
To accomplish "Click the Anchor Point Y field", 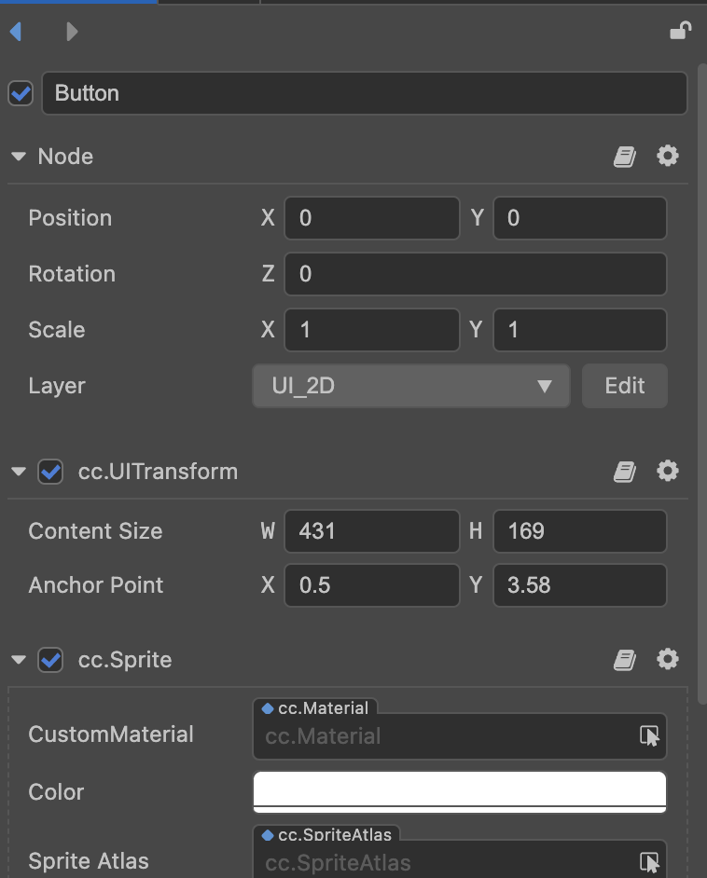I will click(579, 585).
